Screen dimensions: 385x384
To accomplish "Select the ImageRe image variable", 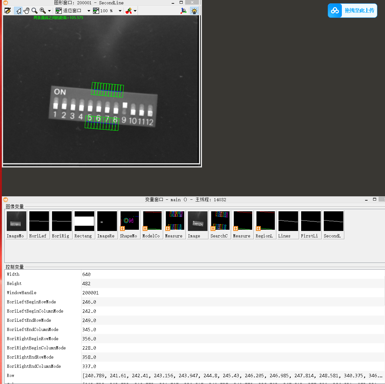I will pos(107,225).
